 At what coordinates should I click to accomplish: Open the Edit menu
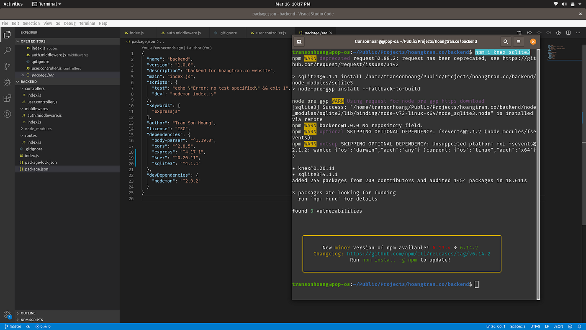pos(15,23)
